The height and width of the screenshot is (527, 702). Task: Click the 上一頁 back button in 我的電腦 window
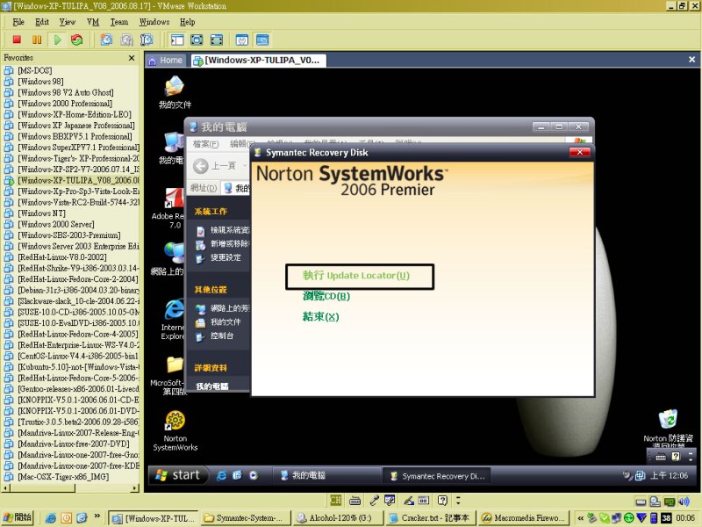[215, 166]
